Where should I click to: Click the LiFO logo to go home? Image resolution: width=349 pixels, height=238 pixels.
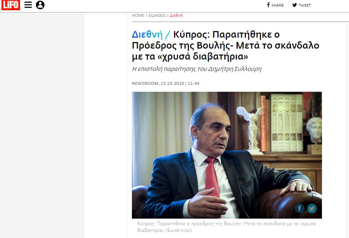pyautogui.click(x=11, y=5)
